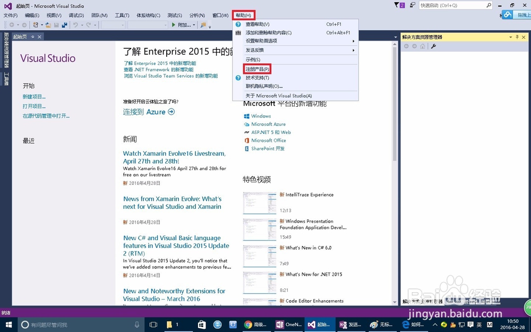Click the wrench Properties icon in Solution Explorer
The width and height of the screenshot is (531, 332).
(x=433, y=46)
